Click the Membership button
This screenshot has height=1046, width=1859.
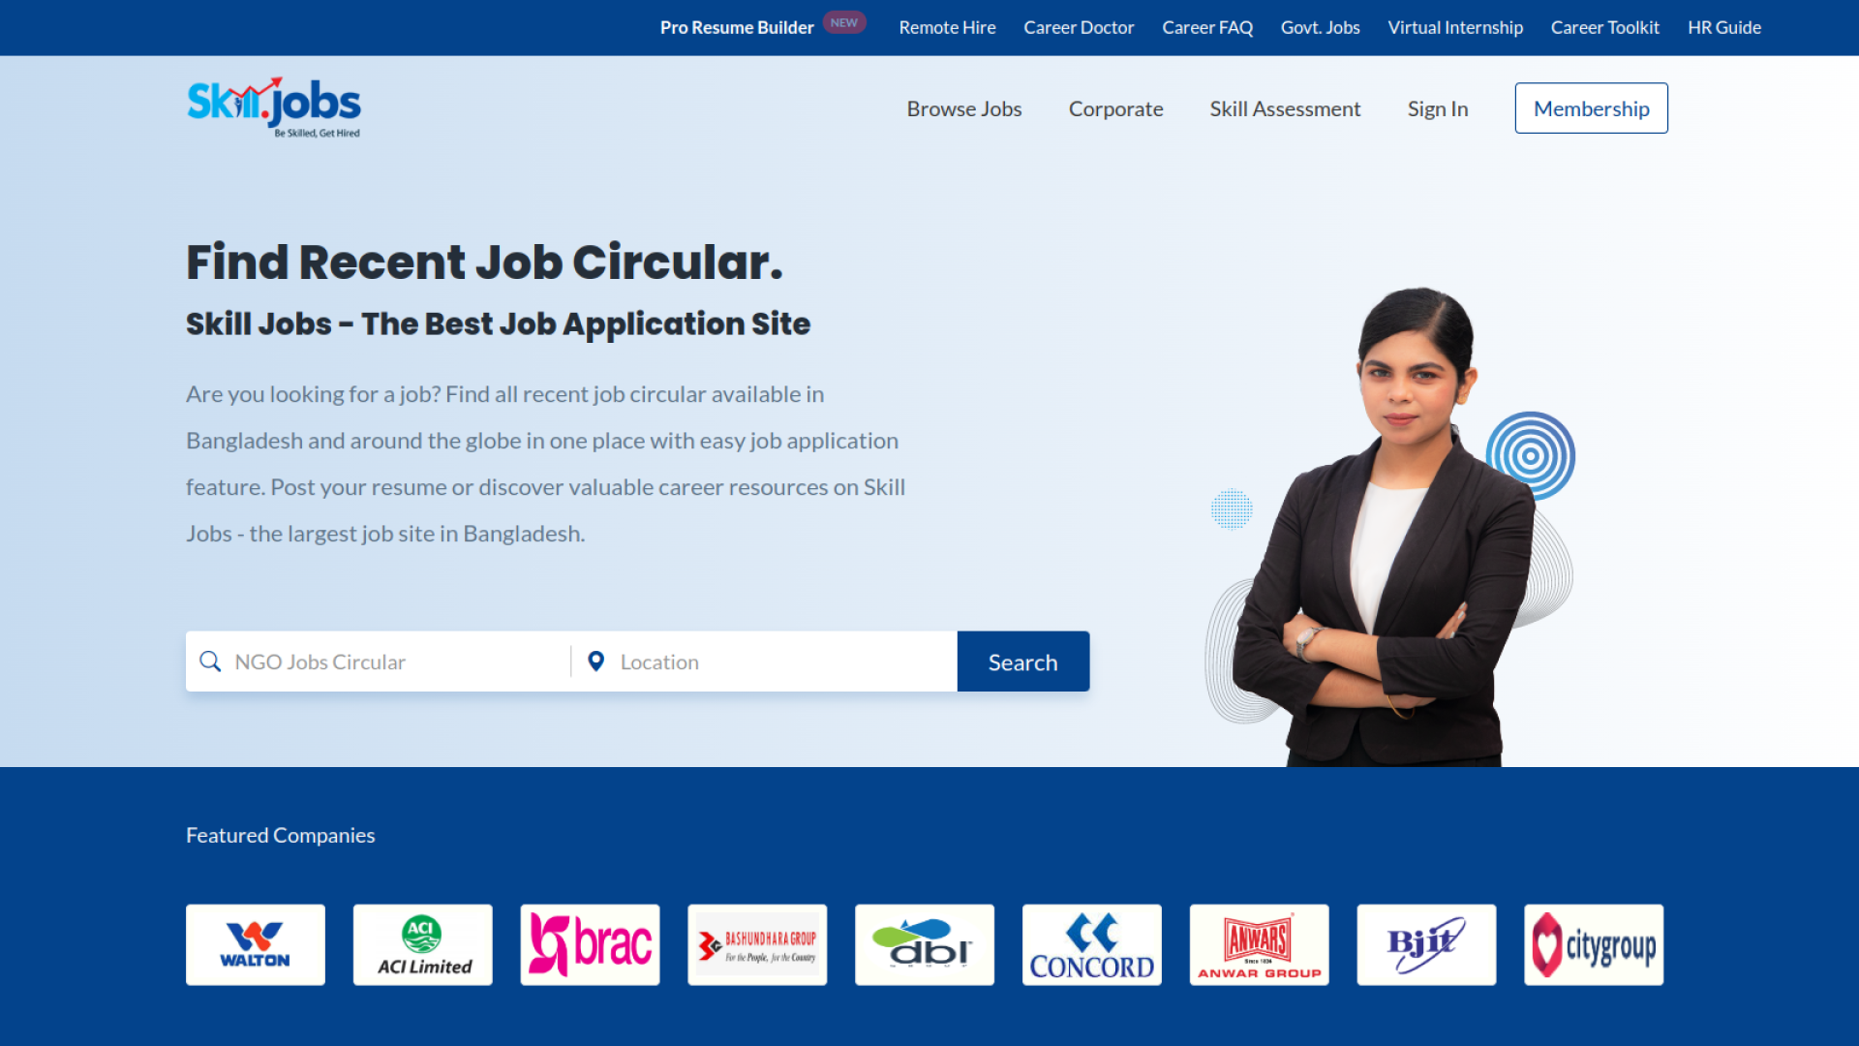1592,108
